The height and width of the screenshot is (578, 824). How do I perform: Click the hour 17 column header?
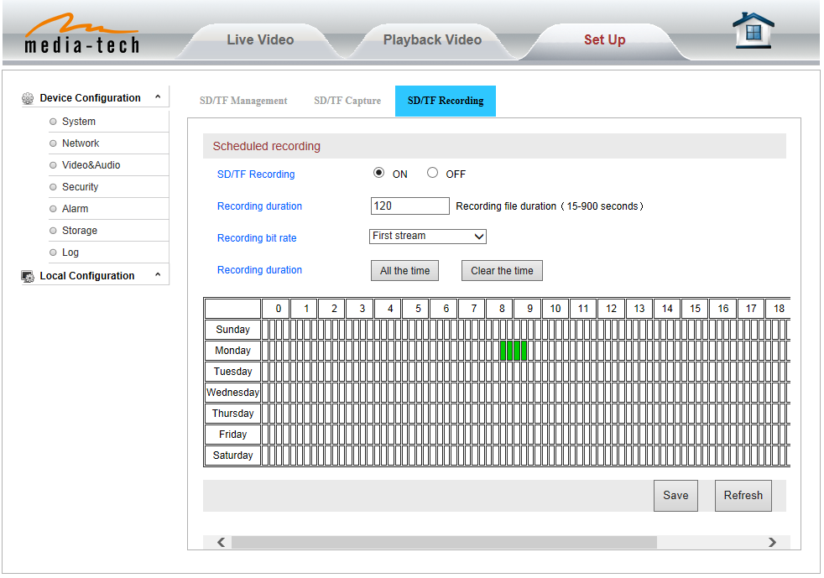tap(751, 309)
